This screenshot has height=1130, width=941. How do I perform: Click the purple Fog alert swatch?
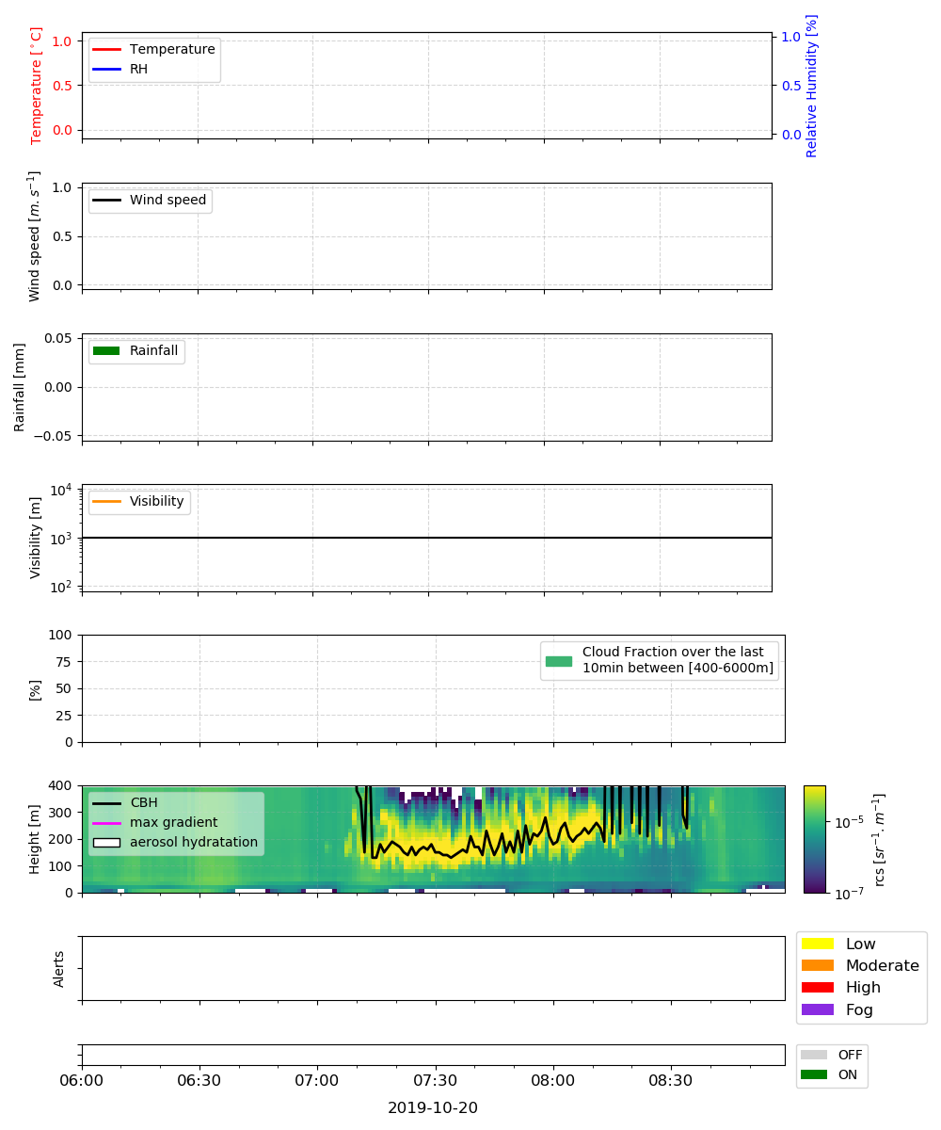coord(817,1009)
